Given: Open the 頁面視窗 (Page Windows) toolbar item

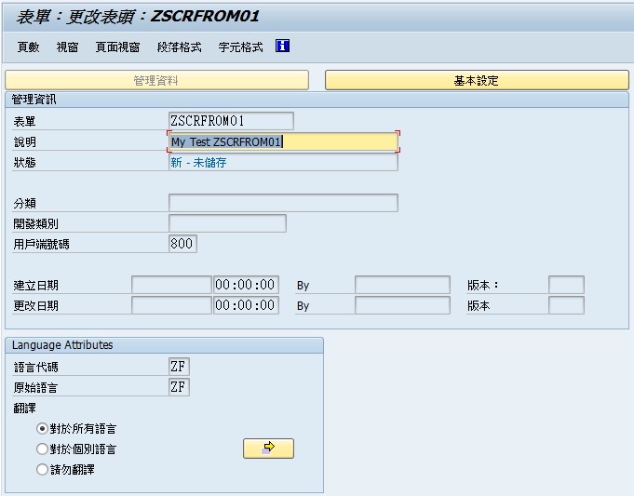Looking at the screenshot, I should pos(117,47).
